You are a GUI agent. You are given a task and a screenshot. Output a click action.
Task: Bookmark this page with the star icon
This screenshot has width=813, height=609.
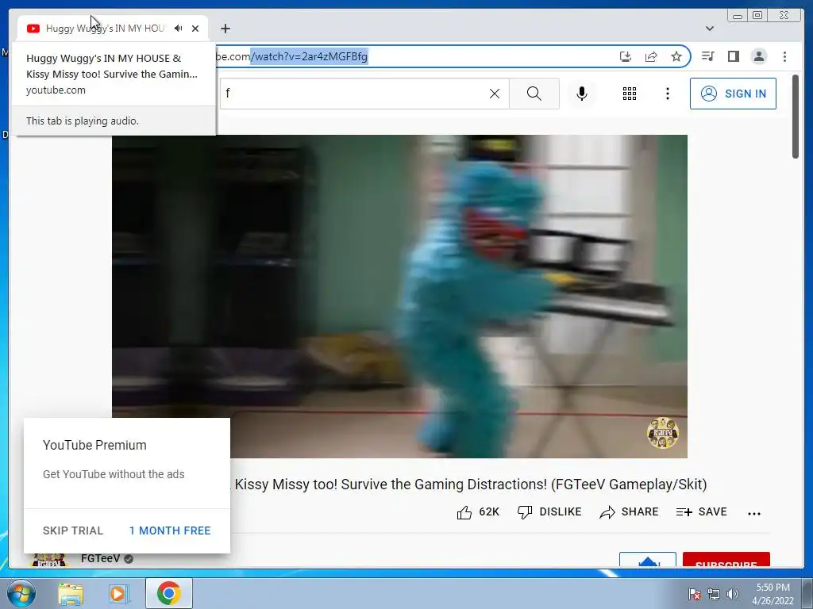click(x=676, y=56)
